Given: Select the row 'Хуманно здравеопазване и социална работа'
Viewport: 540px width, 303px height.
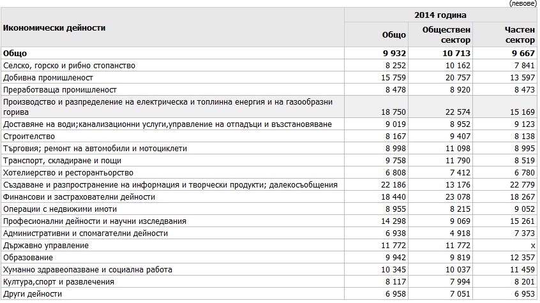Looking at the screenshot, I should [269, 270].
